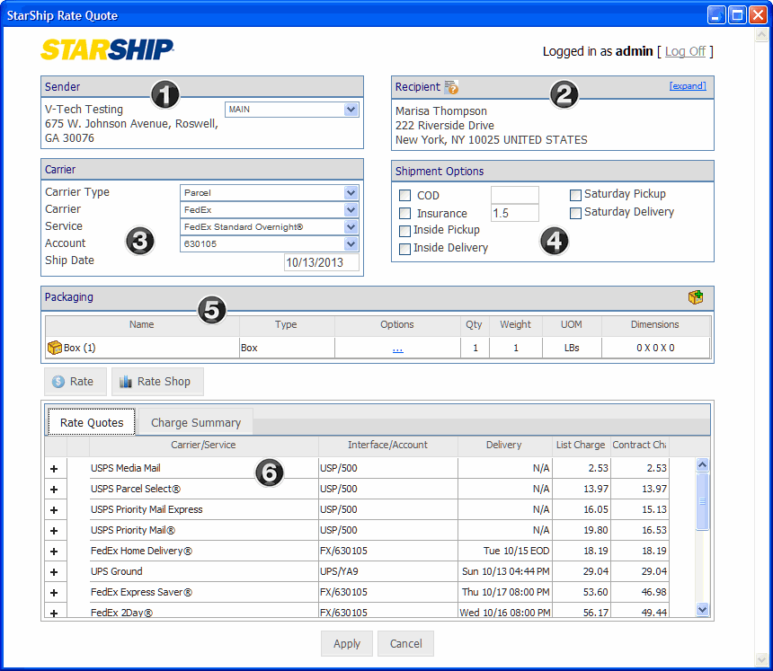Click the LBs UOM cell

572,348
